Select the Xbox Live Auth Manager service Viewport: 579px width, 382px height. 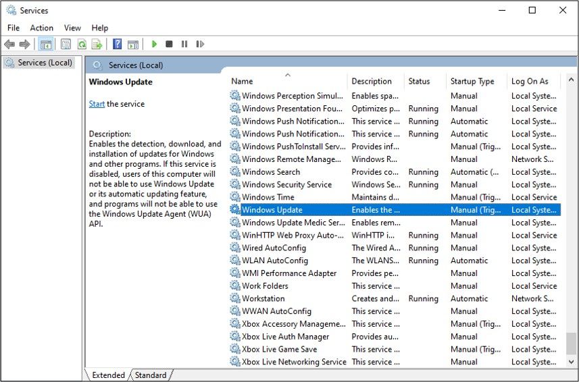(x=395, y=336)
